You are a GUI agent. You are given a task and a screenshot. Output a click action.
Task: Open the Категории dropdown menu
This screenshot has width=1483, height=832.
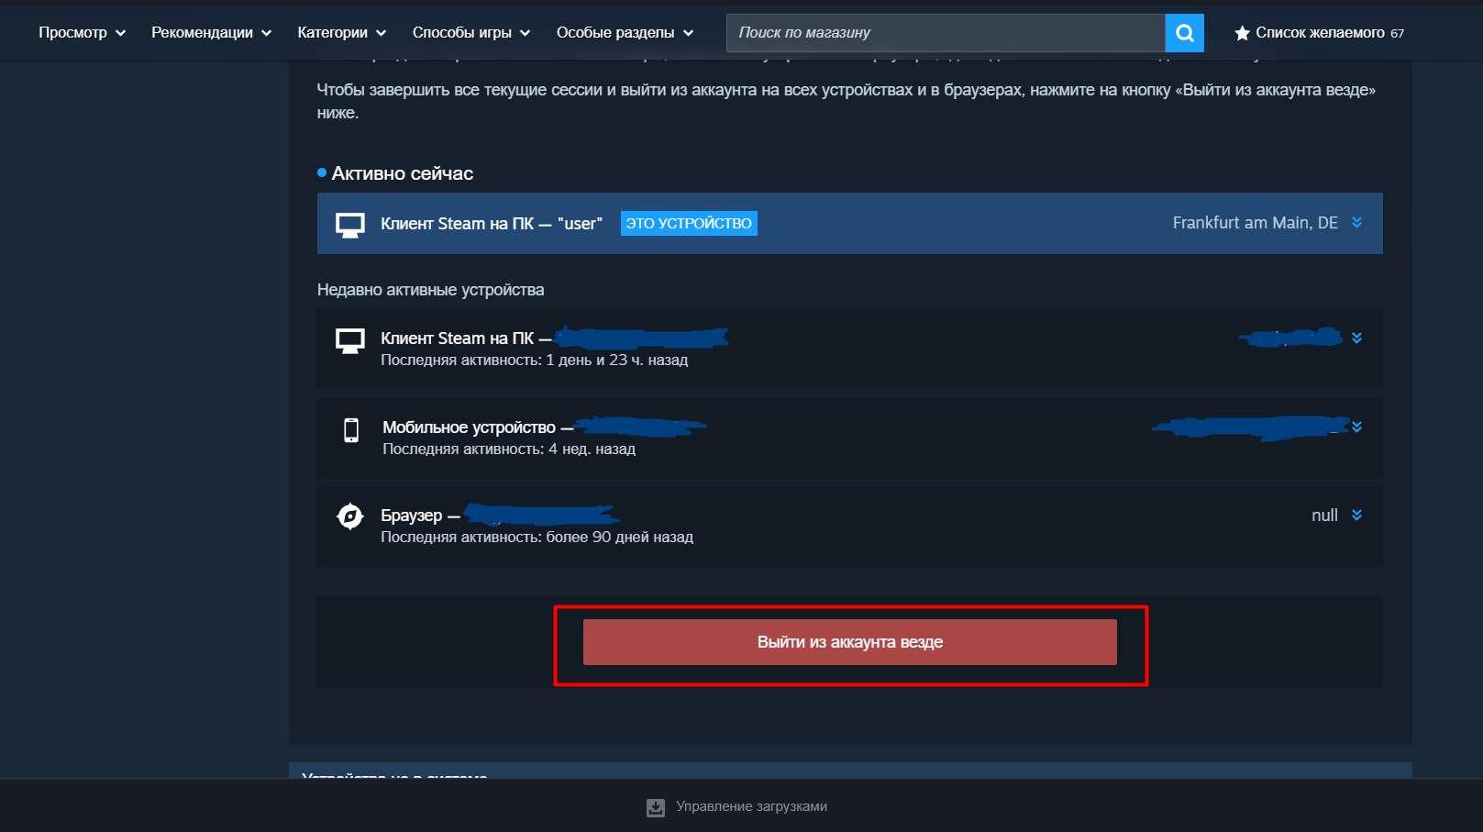pyautogui.click(x=342, y=33)
